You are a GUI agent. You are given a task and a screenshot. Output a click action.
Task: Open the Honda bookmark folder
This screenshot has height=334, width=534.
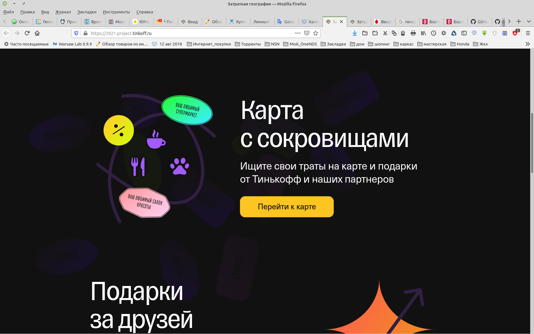click(x=460, y=44)
